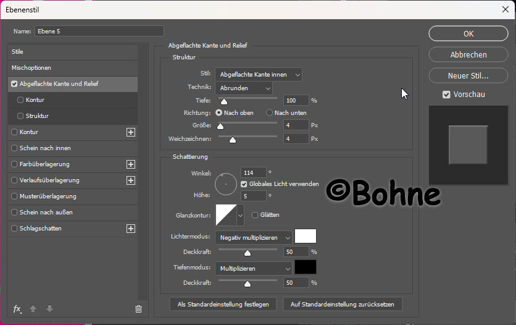Open the Lichtermodus dropdown Negativ multiplizieren
This screenshot has height=325, width=516.
(x=254, y=237)
